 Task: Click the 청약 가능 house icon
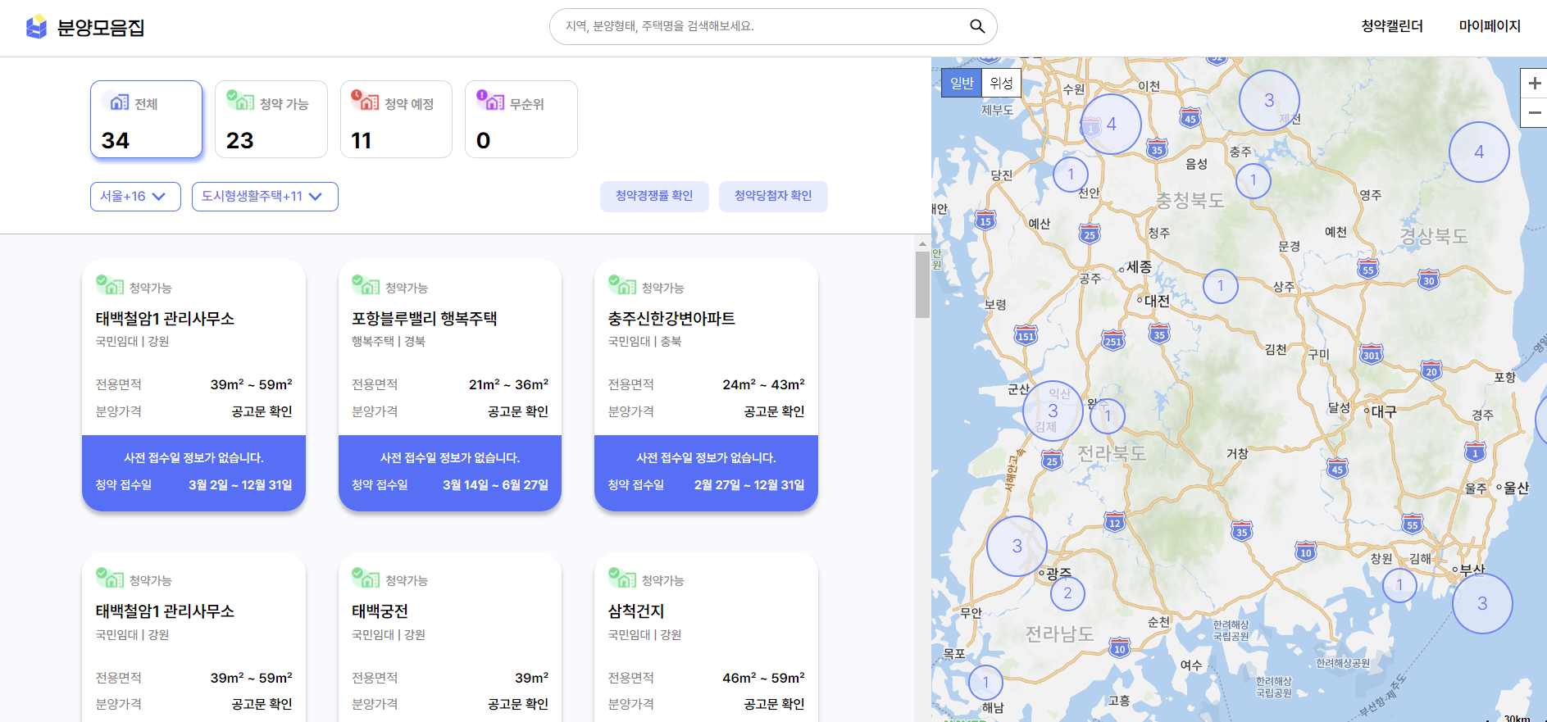pyautogui.click(x=240, y=101)
